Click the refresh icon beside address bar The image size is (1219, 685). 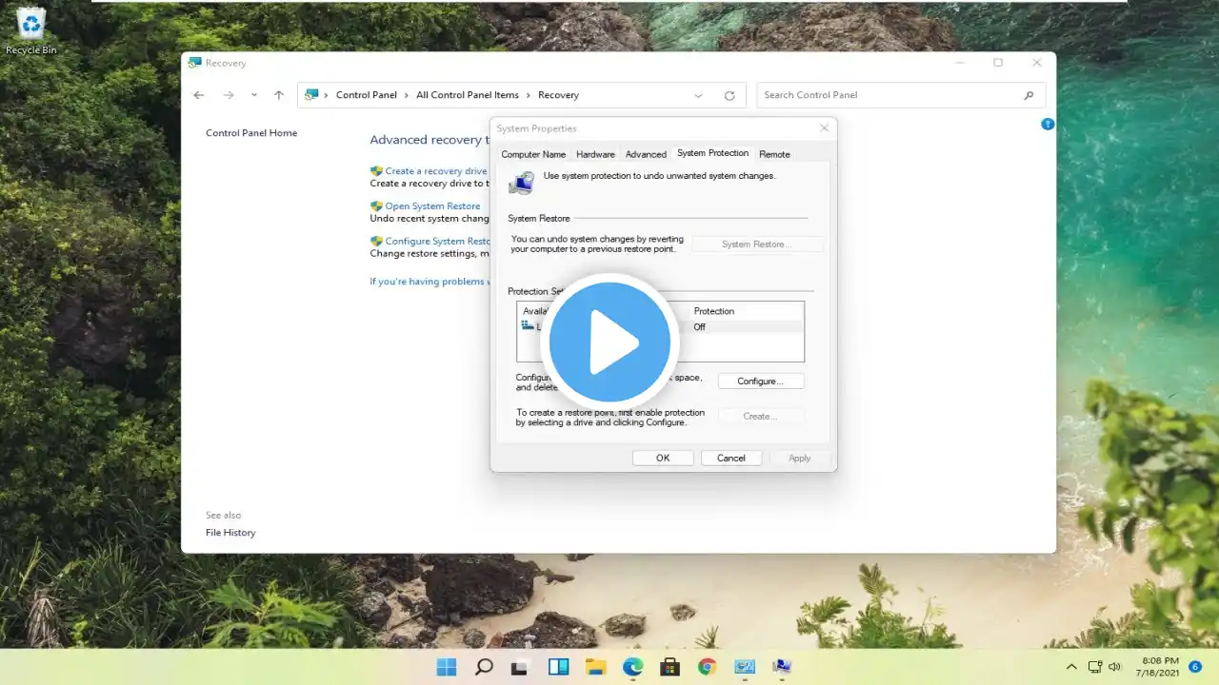729,95
